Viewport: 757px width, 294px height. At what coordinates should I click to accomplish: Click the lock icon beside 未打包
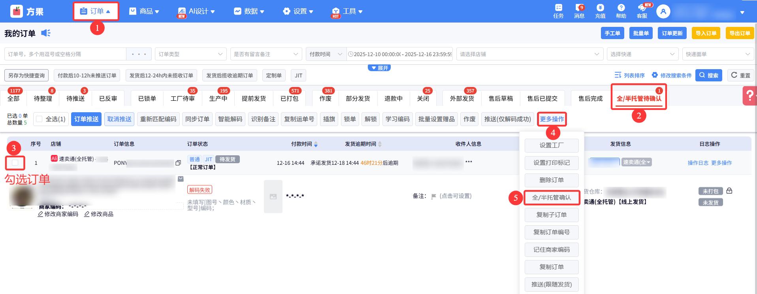pyautogui.click(x=729, y=191)
